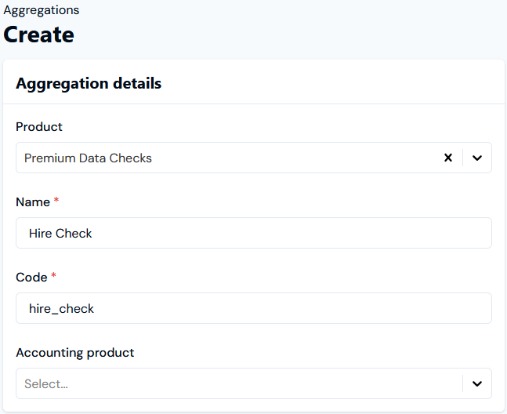507x414 pixels.
Task: Click the Code field label
Action: point(31,278)
